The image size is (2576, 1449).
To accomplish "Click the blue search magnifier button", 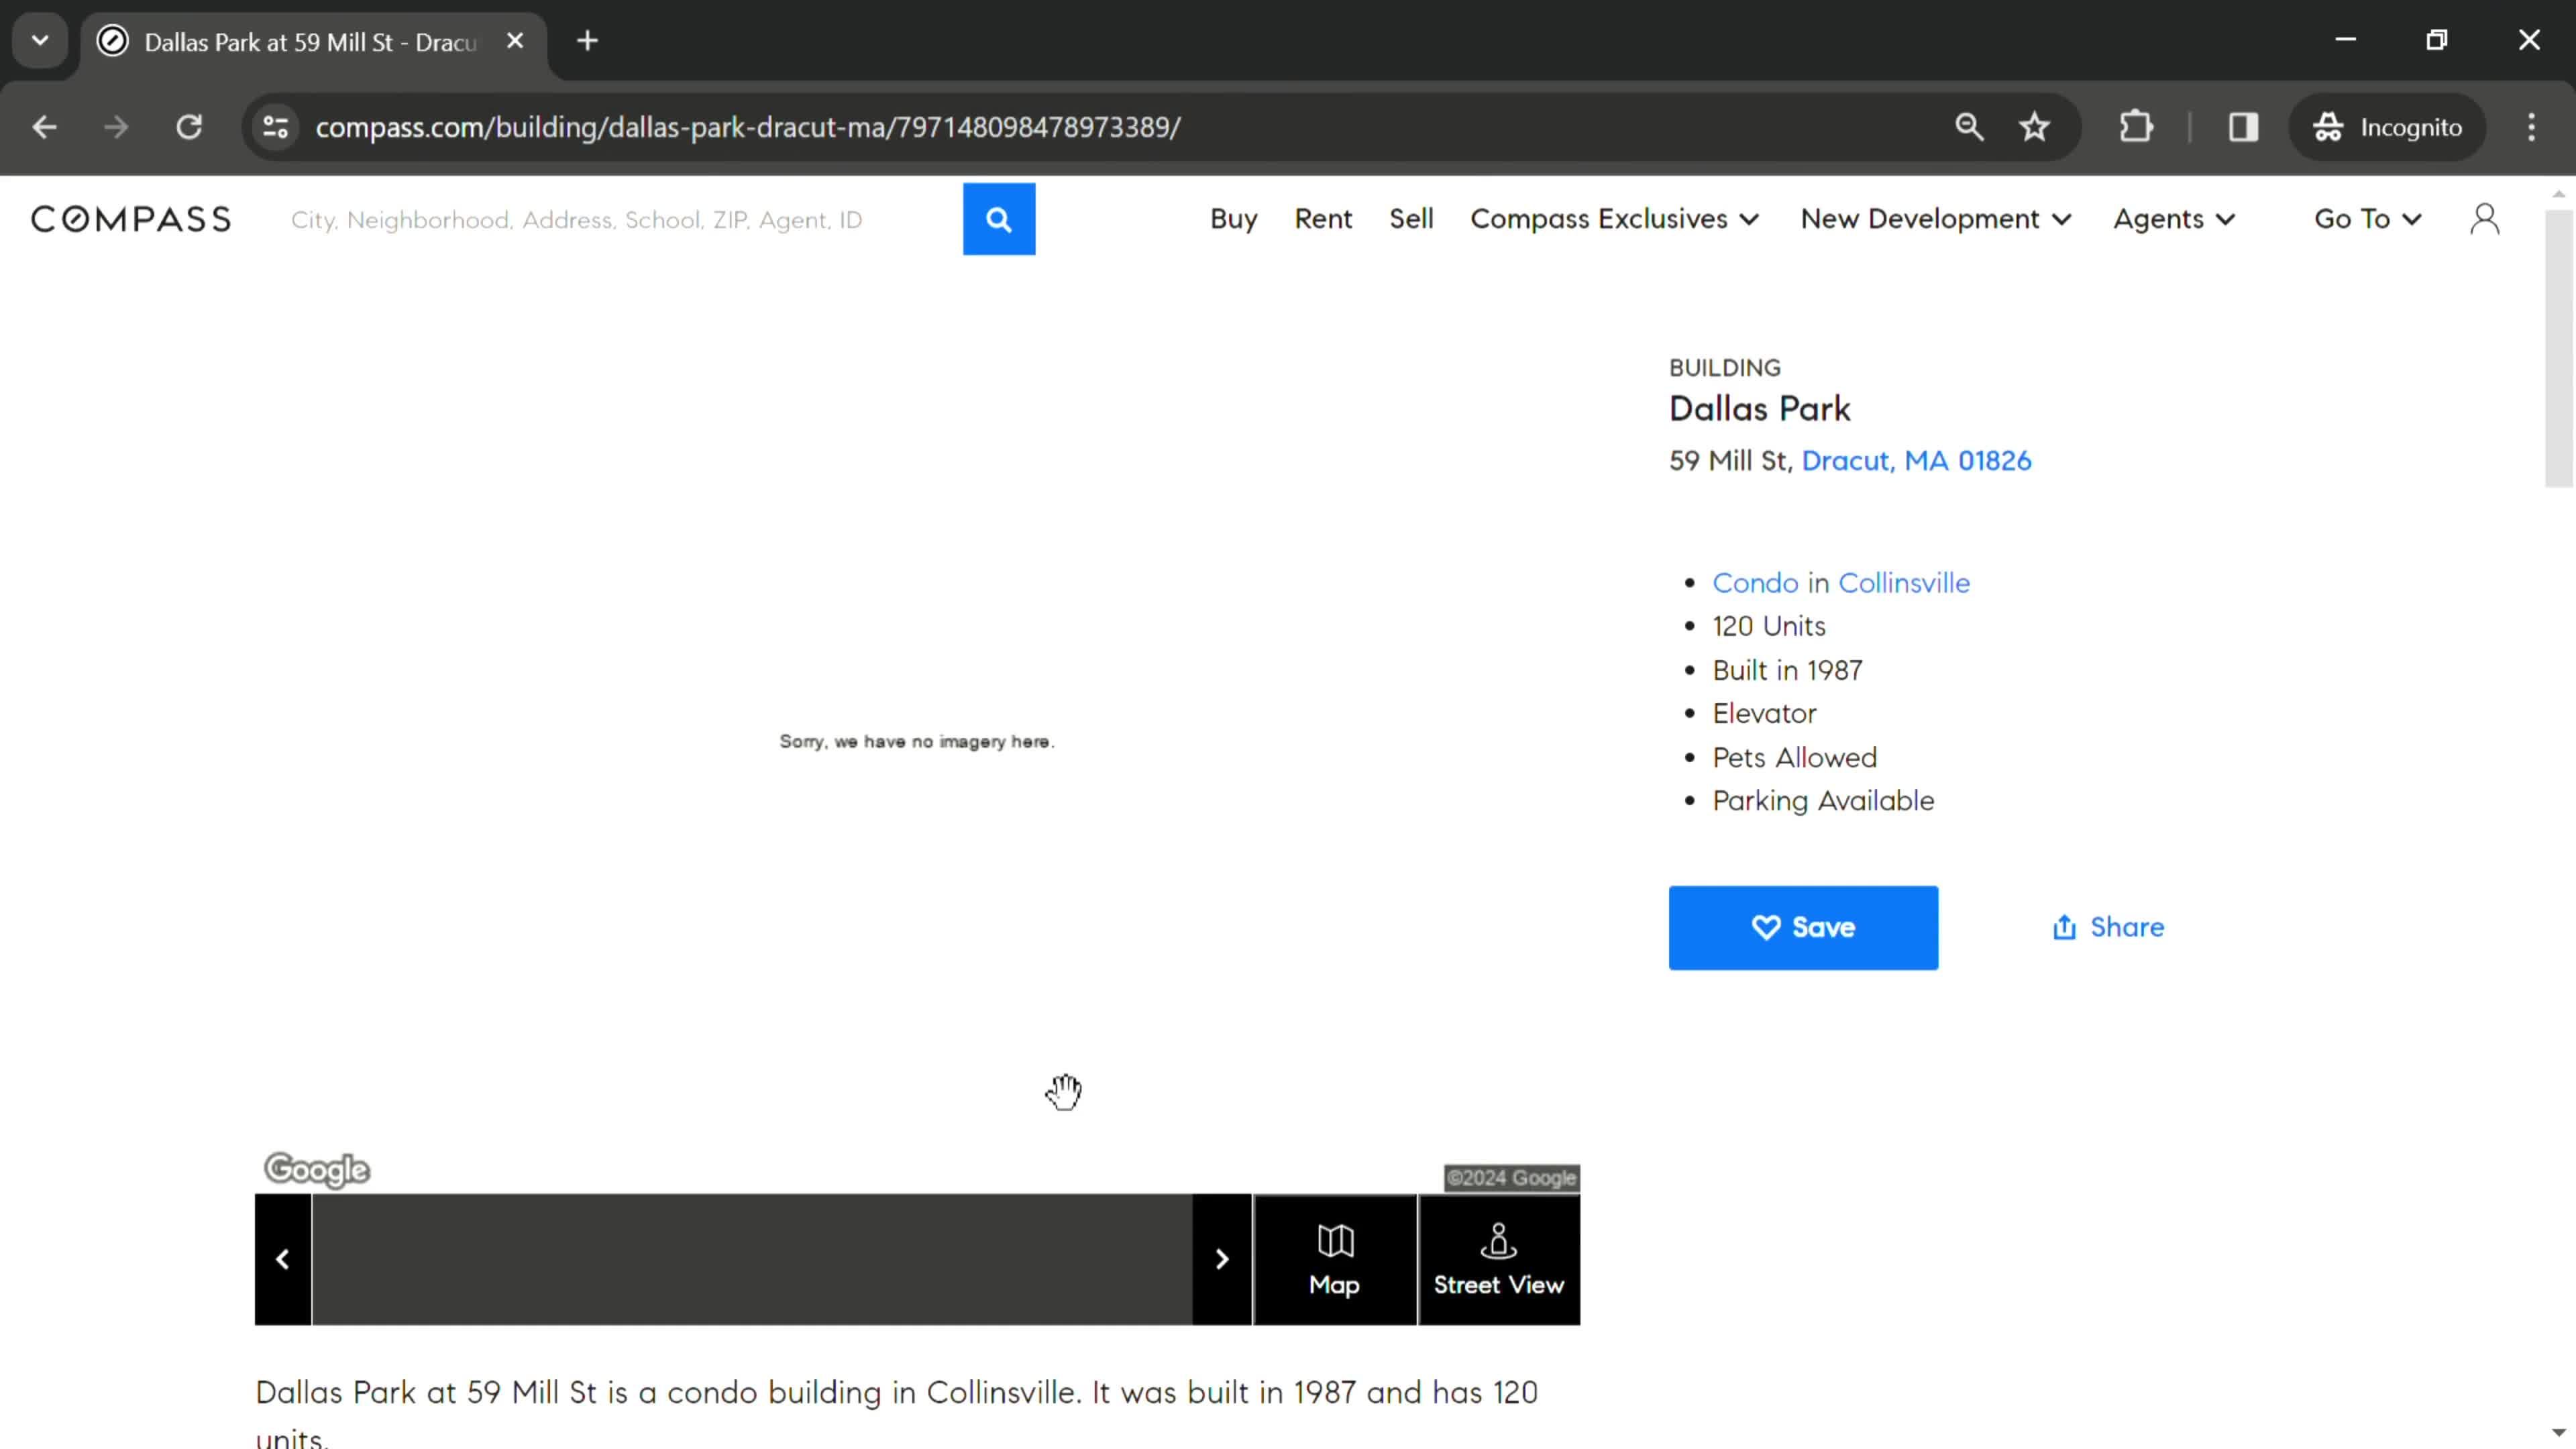I will click(x=998, y=219).
